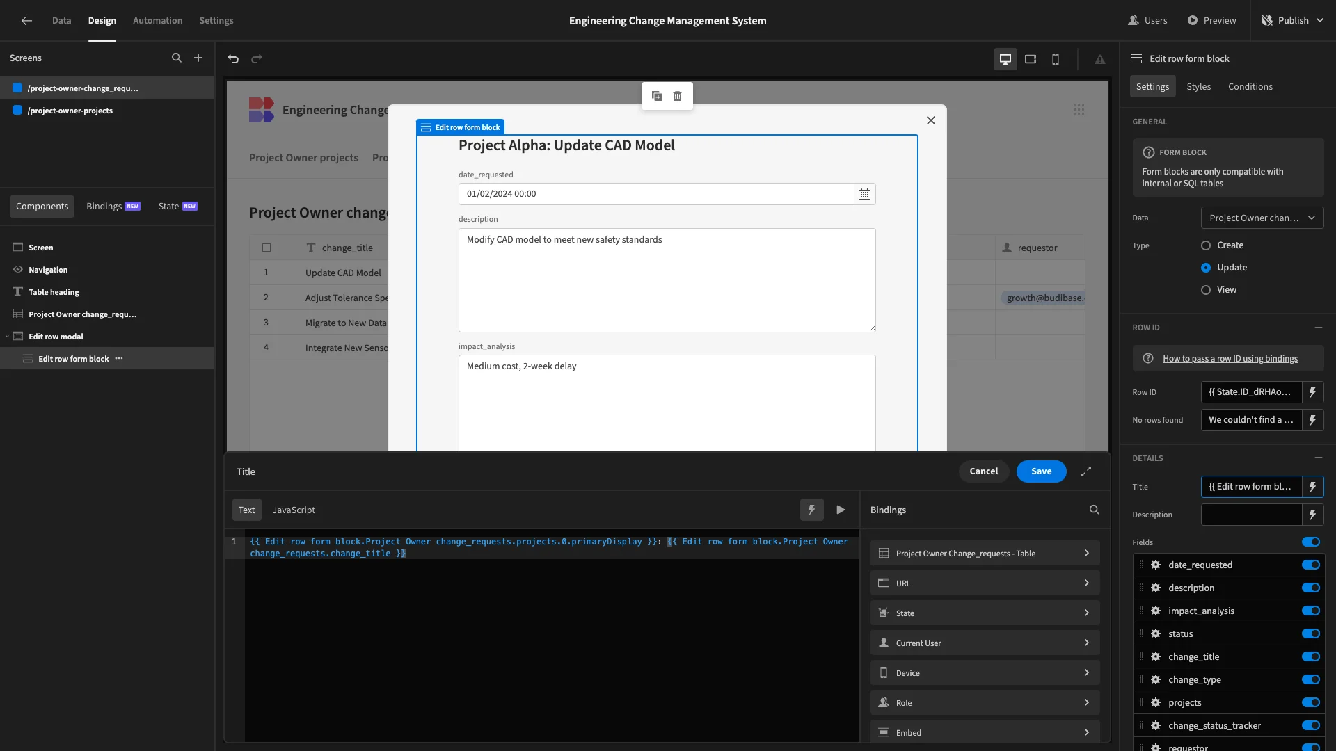Toggle the impact_analysis field switch

1311,611
